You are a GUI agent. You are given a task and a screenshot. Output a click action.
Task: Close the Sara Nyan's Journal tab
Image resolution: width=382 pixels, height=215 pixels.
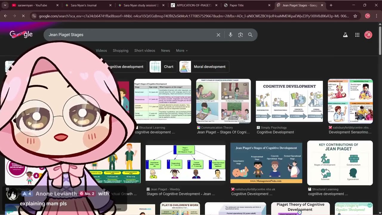pos(110,5)
